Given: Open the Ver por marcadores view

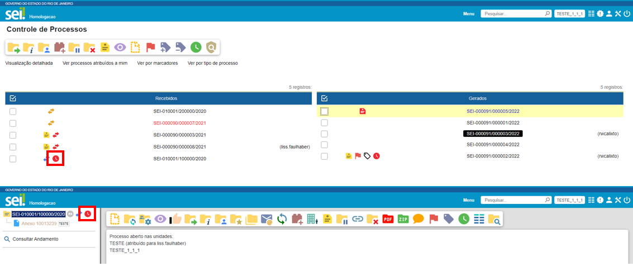Looking at the screenshot, I should pos(158,63).
